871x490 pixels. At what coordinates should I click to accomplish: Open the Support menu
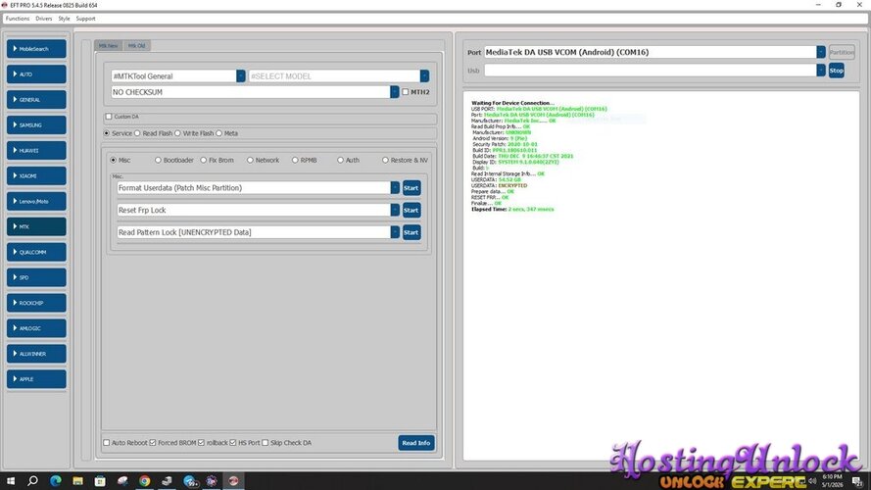(85, 19)
